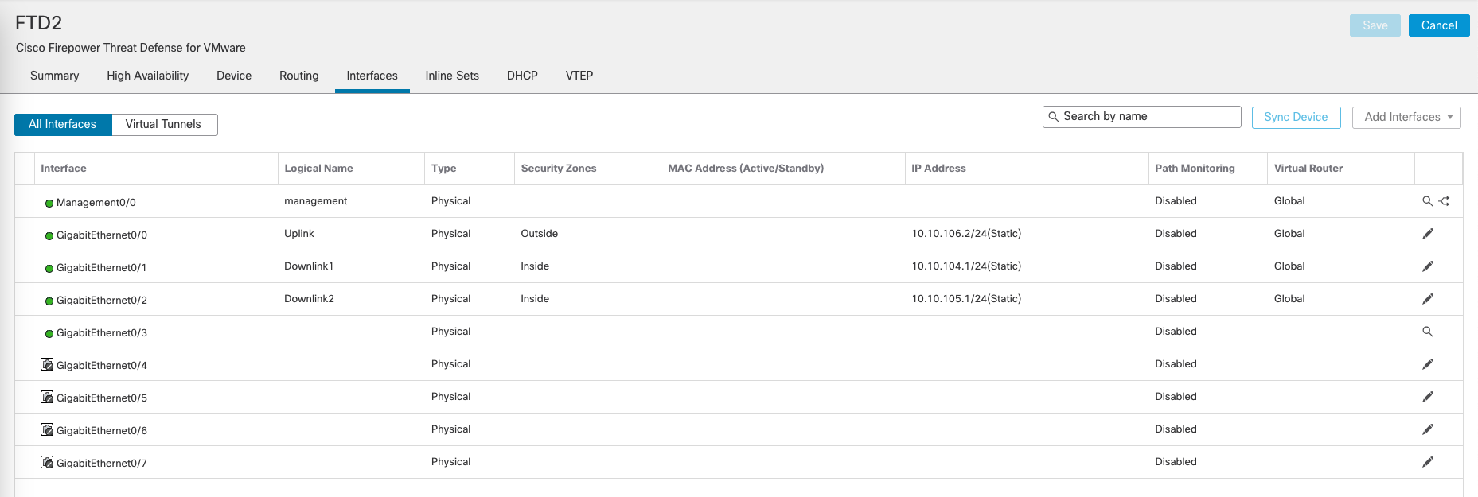Go to the High Availability tab
The width and height of the screenshot is (1478, 497).
[148, 76]
